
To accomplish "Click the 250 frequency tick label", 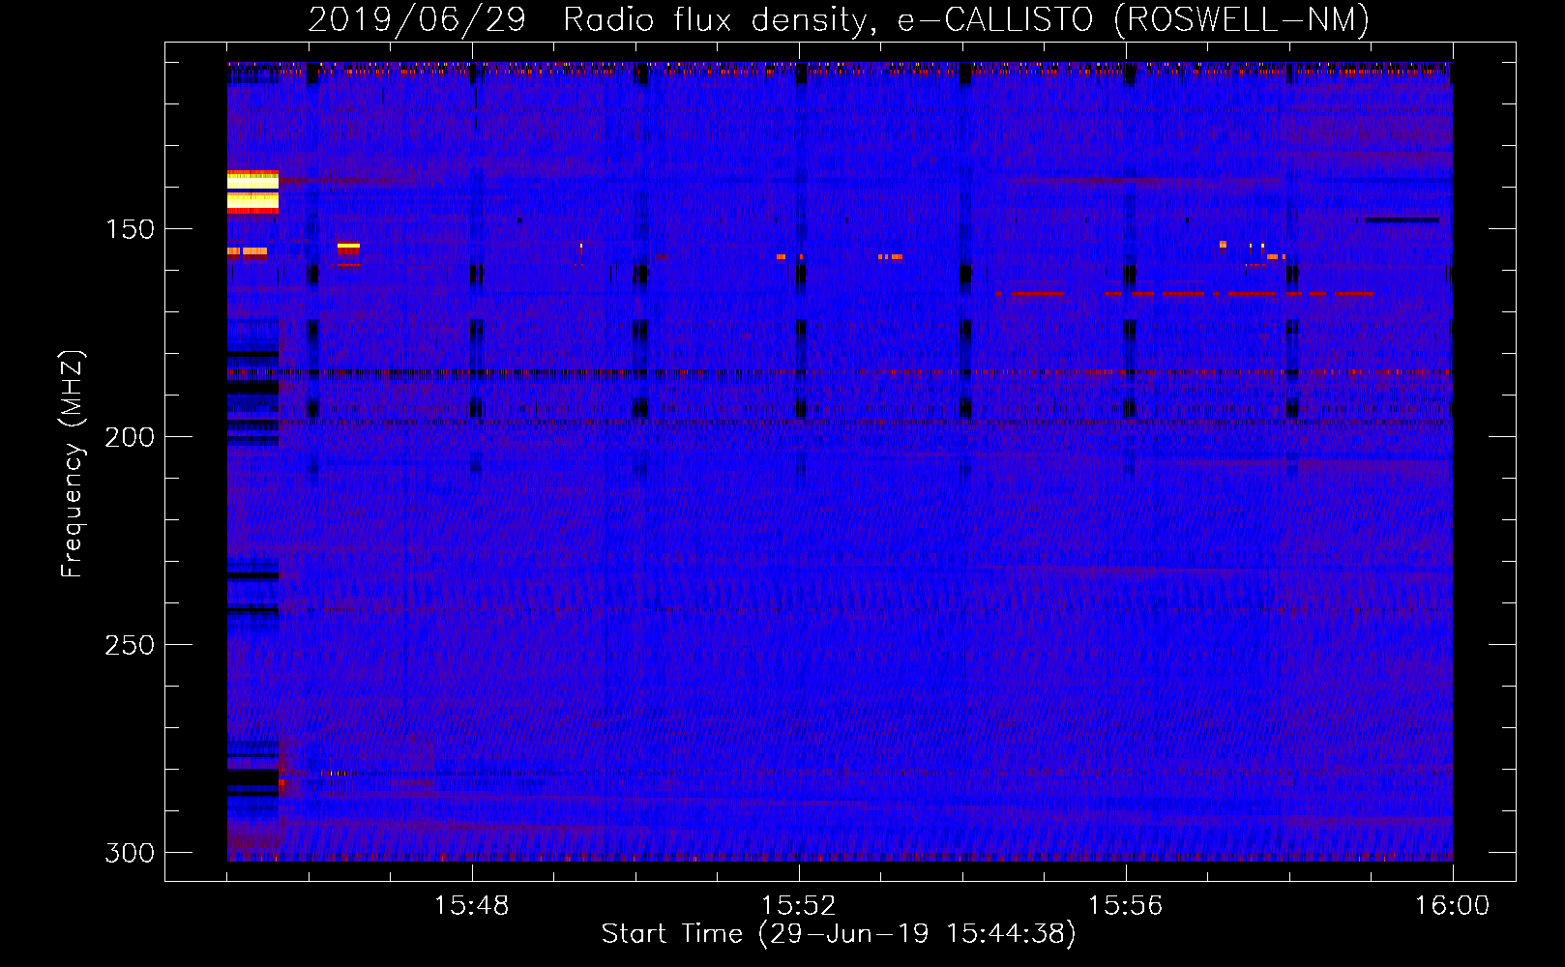I will pos(130,645).
